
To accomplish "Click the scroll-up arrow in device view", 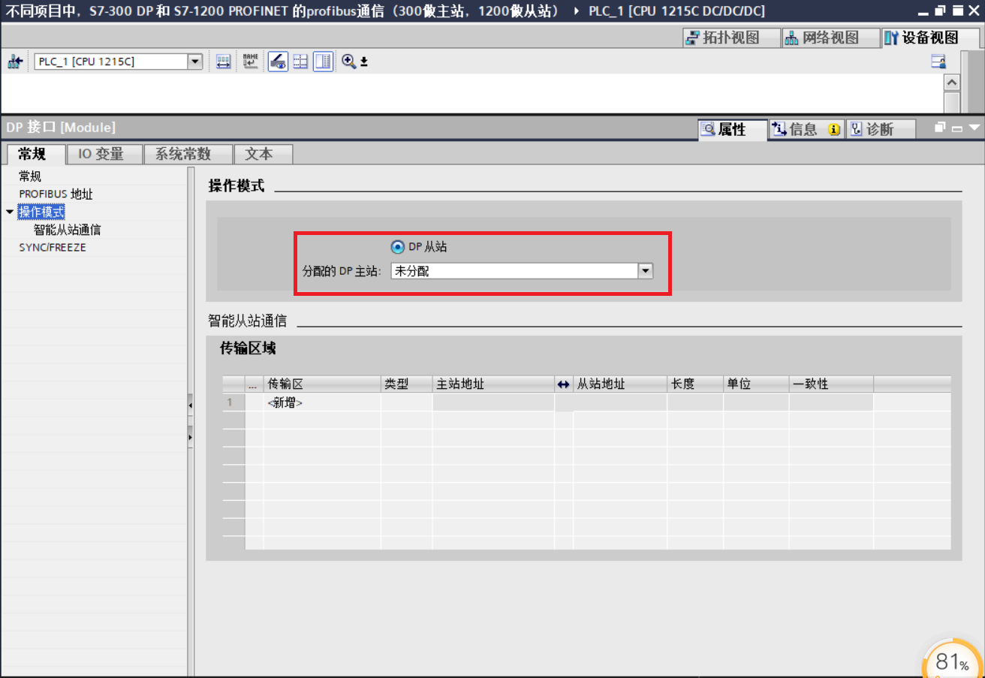I will 952,83.
